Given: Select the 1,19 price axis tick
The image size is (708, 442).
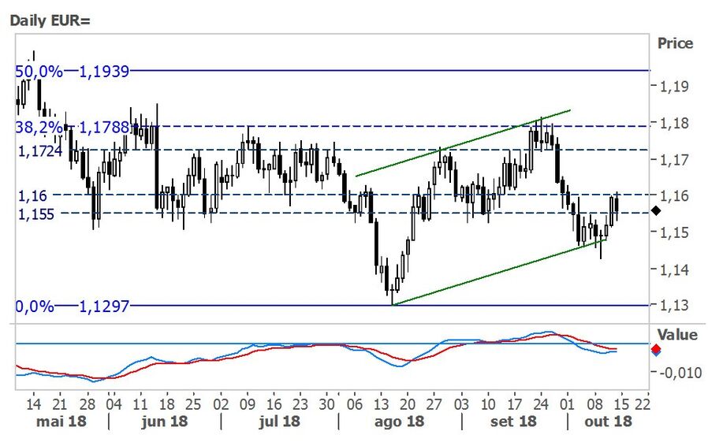Looking at the screenshot, I should (x=675, y=86).
